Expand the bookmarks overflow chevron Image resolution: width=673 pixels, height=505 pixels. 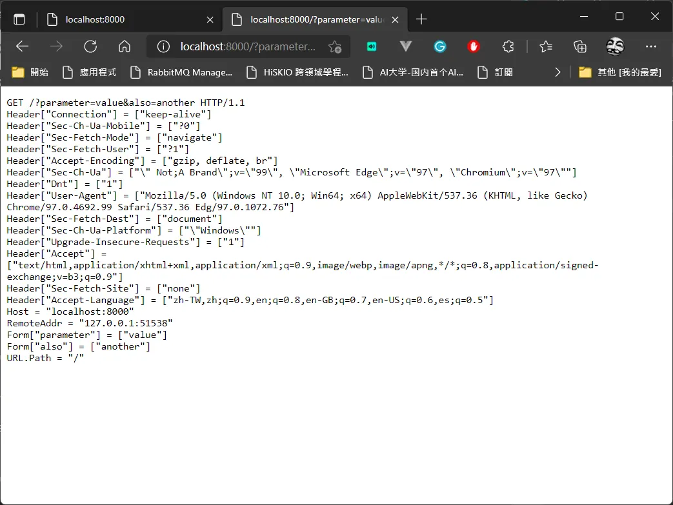point(557,72)
